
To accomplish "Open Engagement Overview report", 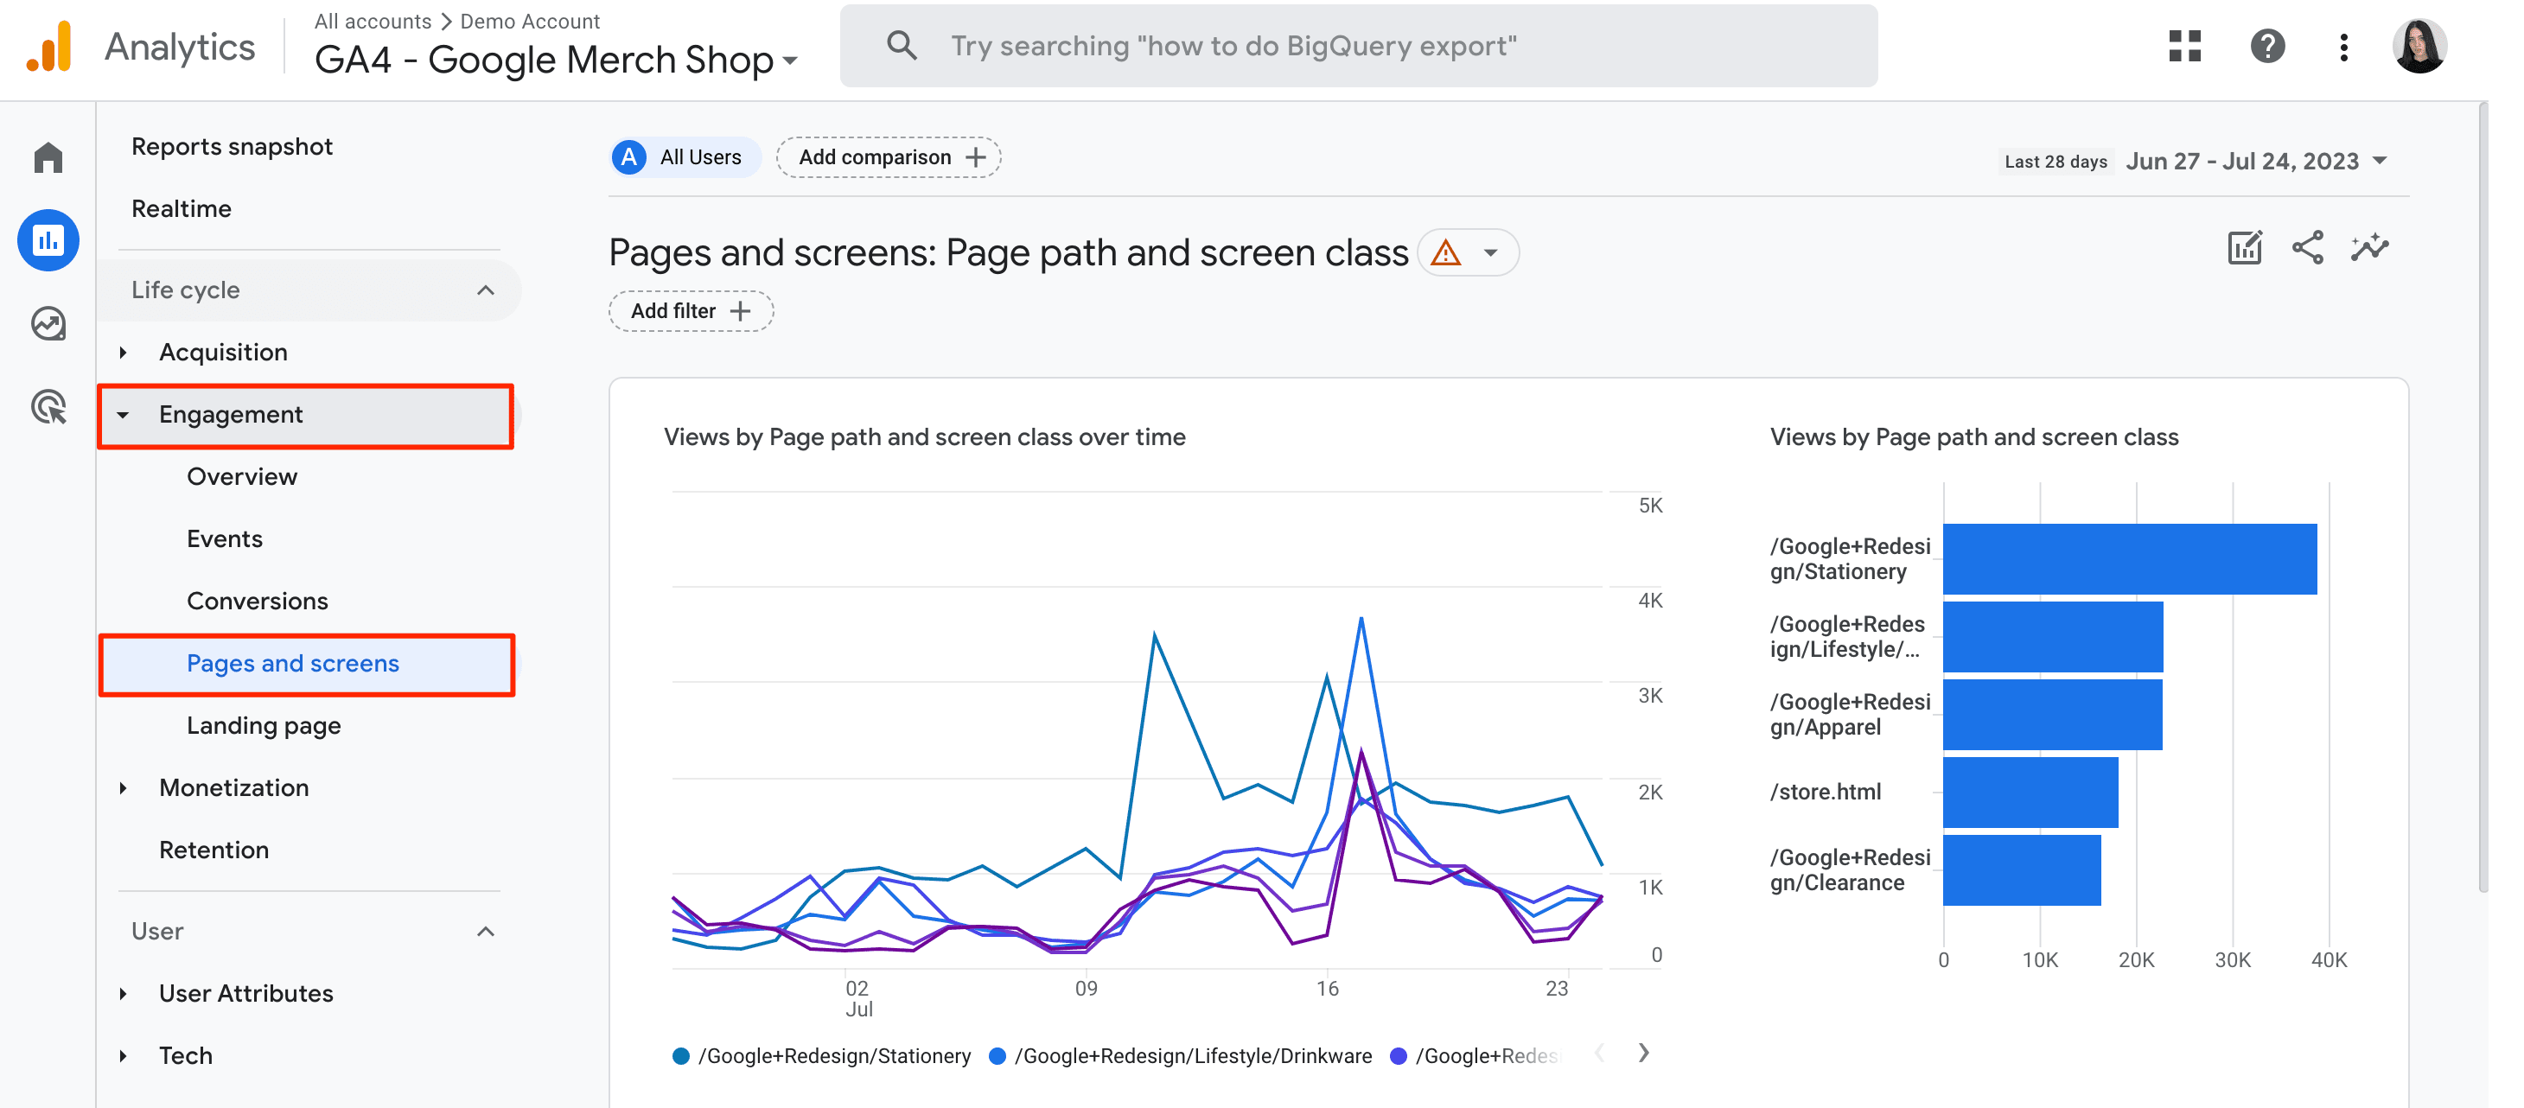I will (x=242, y=477).
